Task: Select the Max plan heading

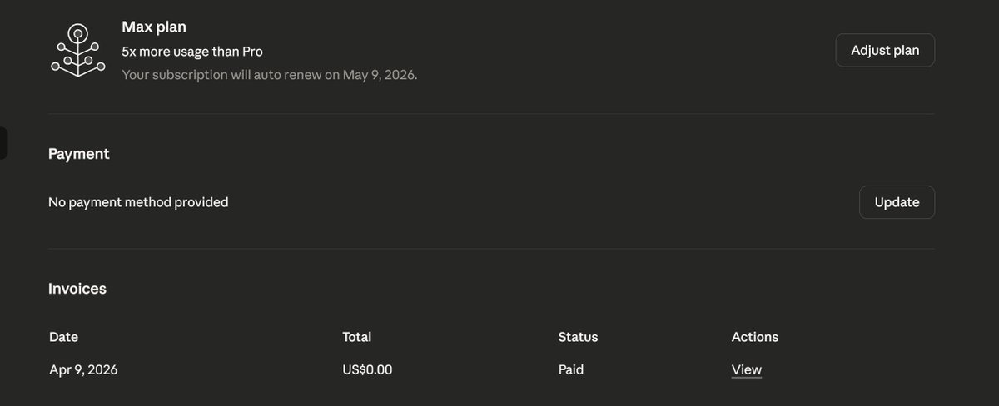Action: [154, 27]
